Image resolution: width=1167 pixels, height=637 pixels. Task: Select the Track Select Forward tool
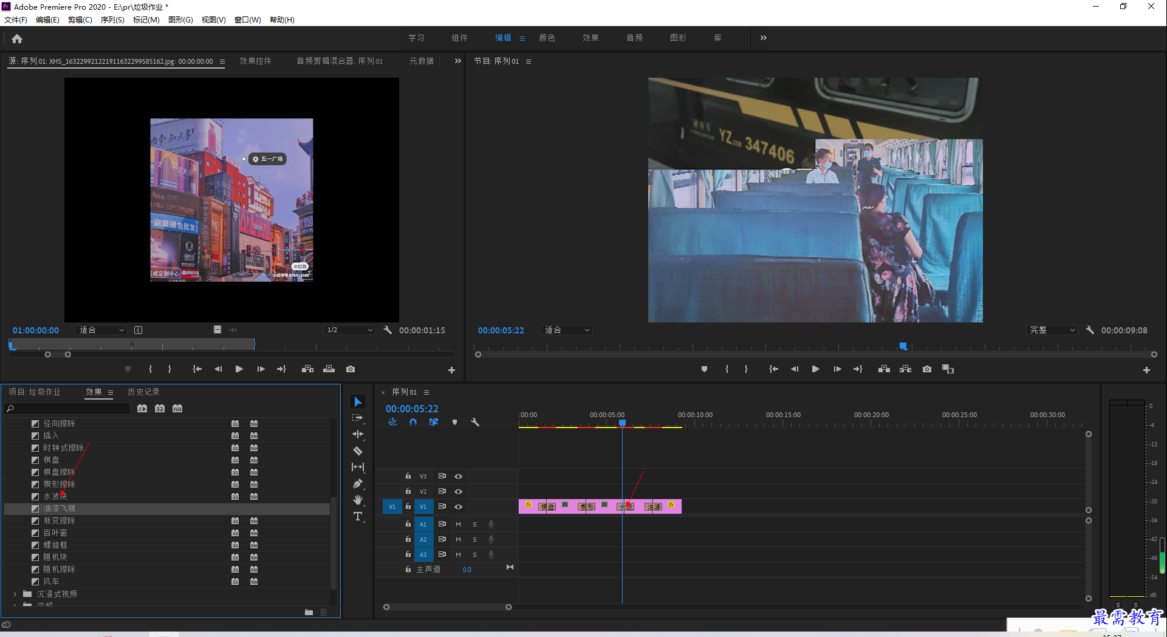[x=357, y=418]
